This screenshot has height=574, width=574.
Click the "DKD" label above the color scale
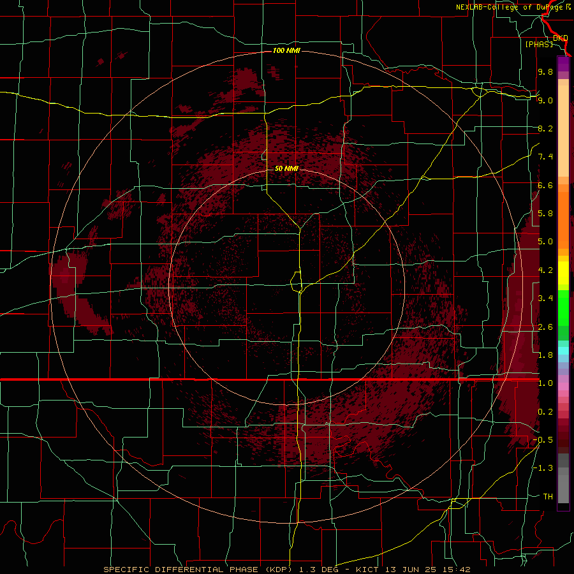[x=561, y=38]
